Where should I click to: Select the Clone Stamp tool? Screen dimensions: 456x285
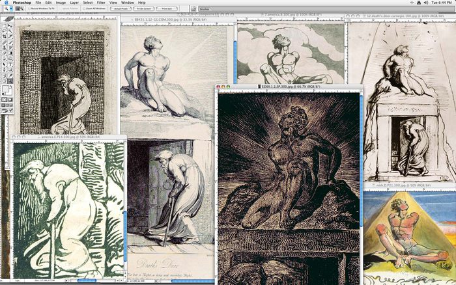pyautogui.click(x=5, y=47)
